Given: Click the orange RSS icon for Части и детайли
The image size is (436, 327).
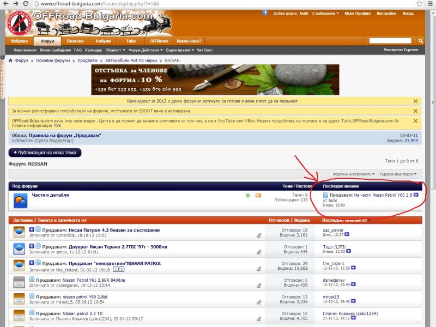Looking at the screenshot, I should click(258, 196).
